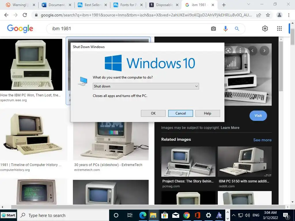Viewport: 295px width, 221px height.
Task: Show previous image in preview panel
Action: click(252, 51)
